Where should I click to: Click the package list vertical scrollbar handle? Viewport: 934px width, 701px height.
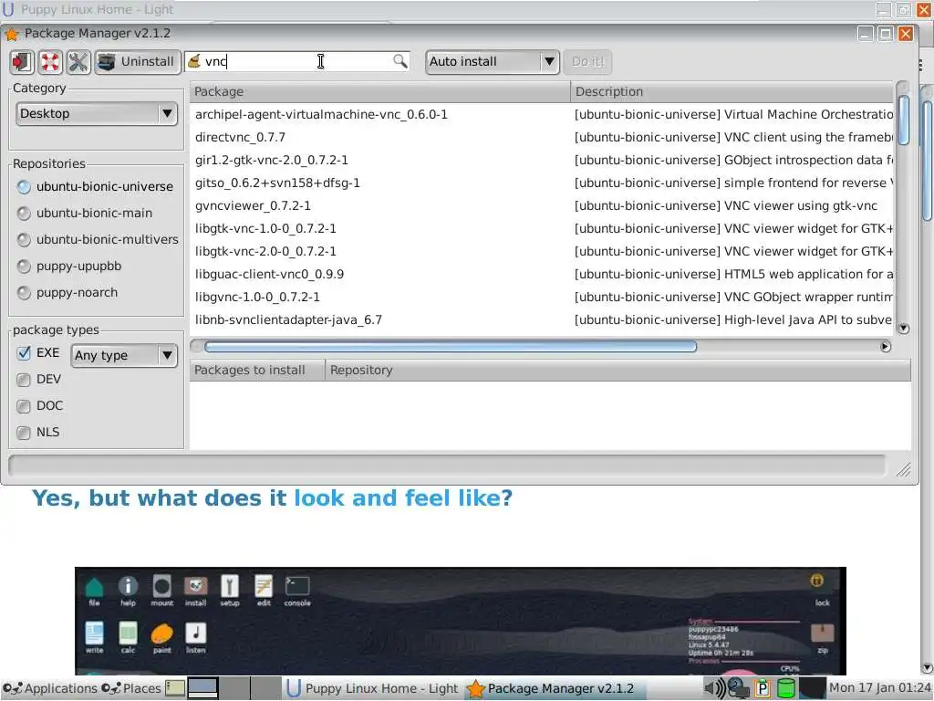pyautogui.click(x=904, y=120)
